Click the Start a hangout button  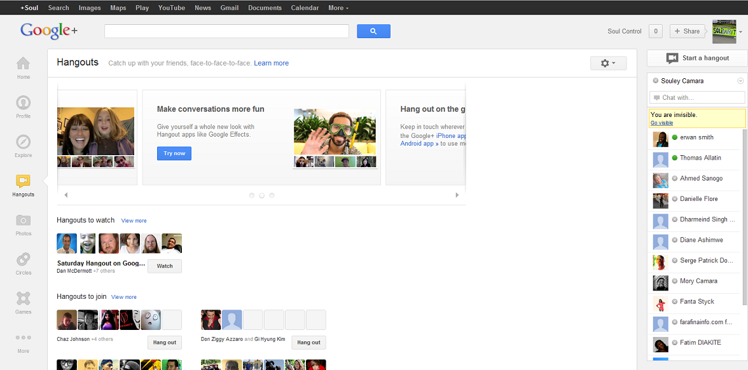tap(697, 58)
